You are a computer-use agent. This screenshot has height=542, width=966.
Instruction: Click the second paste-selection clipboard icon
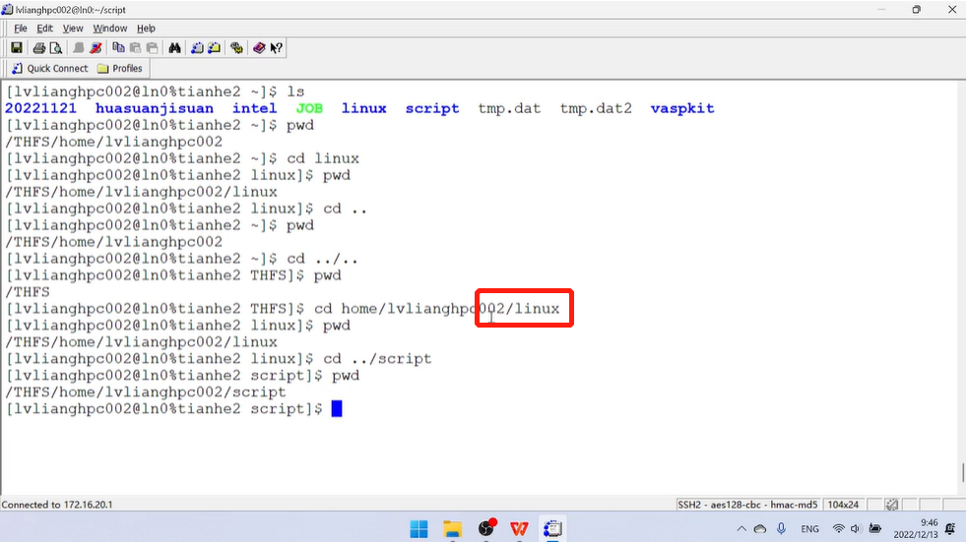pos(153,48)
